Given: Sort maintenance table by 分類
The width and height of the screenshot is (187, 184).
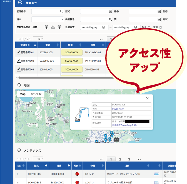Looking at the screenshot, I should coord(103,166).
